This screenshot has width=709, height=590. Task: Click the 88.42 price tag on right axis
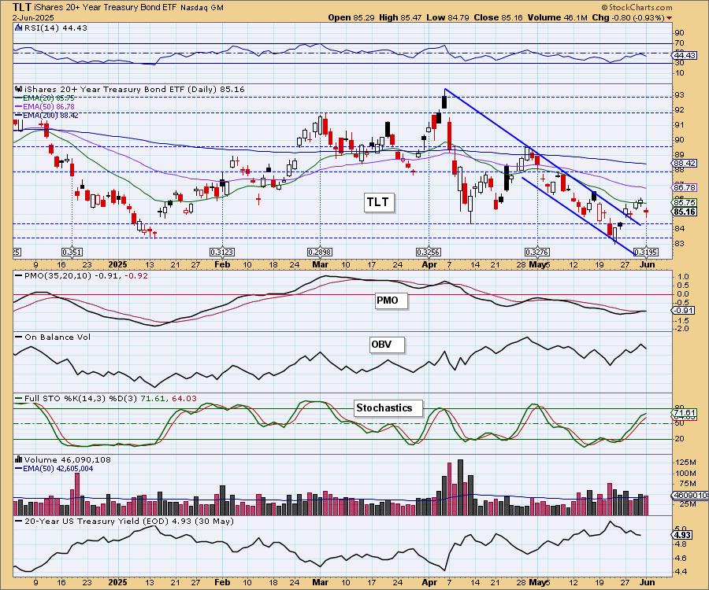(685, 163)
